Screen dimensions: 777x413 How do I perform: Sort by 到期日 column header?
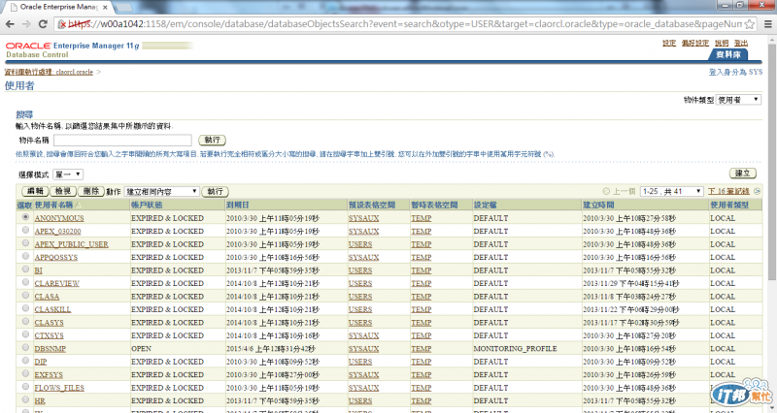(x=238, y=205)
